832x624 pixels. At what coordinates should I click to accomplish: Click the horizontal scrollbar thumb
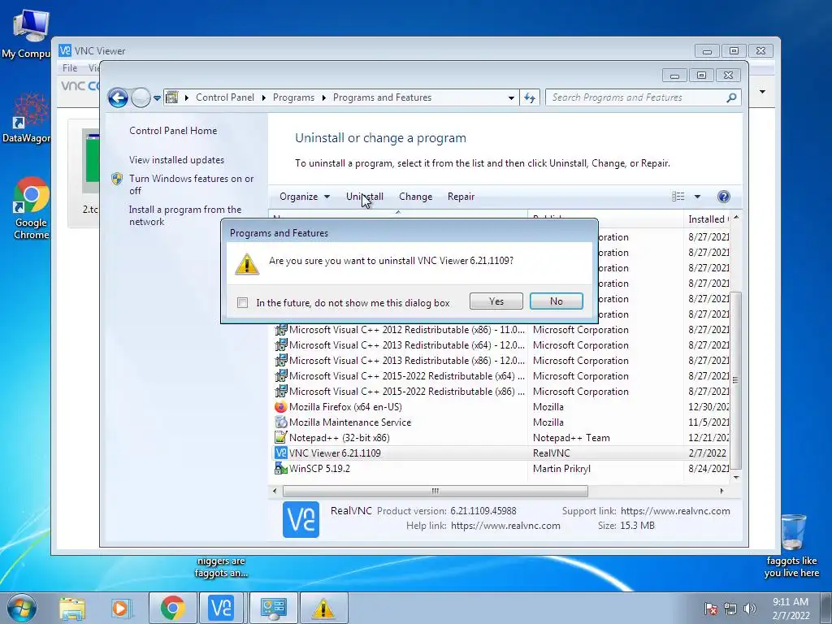click(435, 492)
